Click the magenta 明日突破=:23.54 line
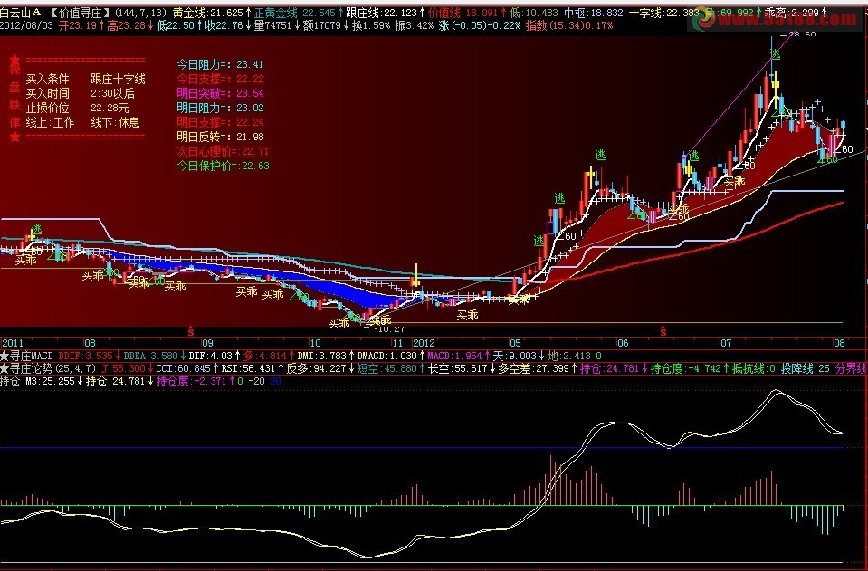868x571 pixels. (x=220, y=93)
